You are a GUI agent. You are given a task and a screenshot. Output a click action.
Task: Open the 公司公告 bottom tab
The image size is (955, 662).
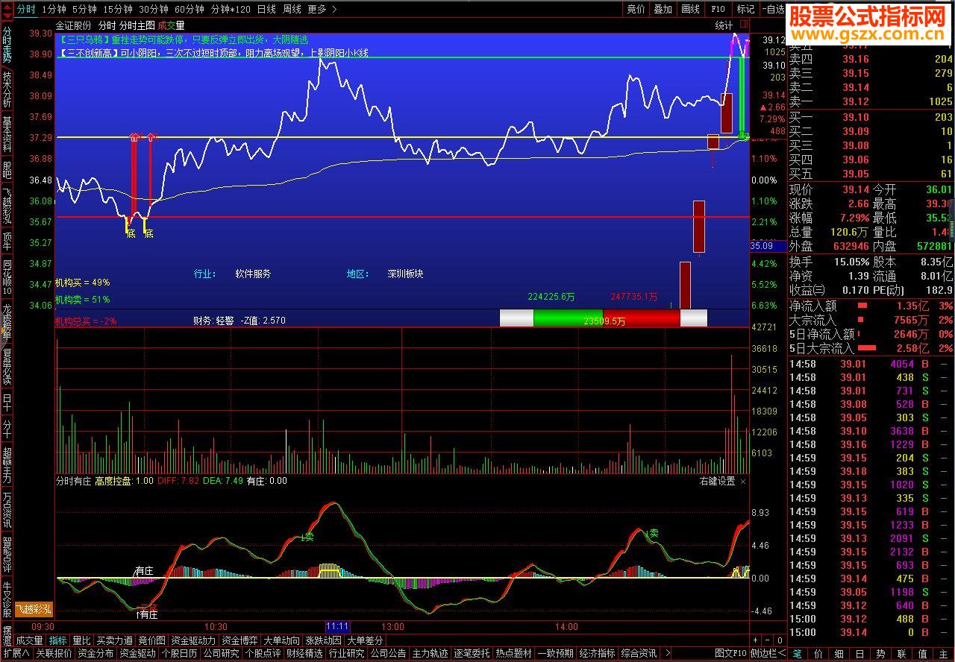tap(388, 653)
